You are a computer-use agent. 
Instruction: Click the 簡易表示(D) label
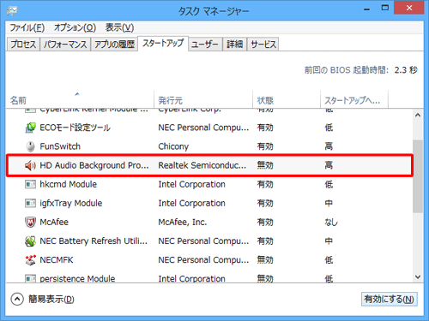click(51, 299)
